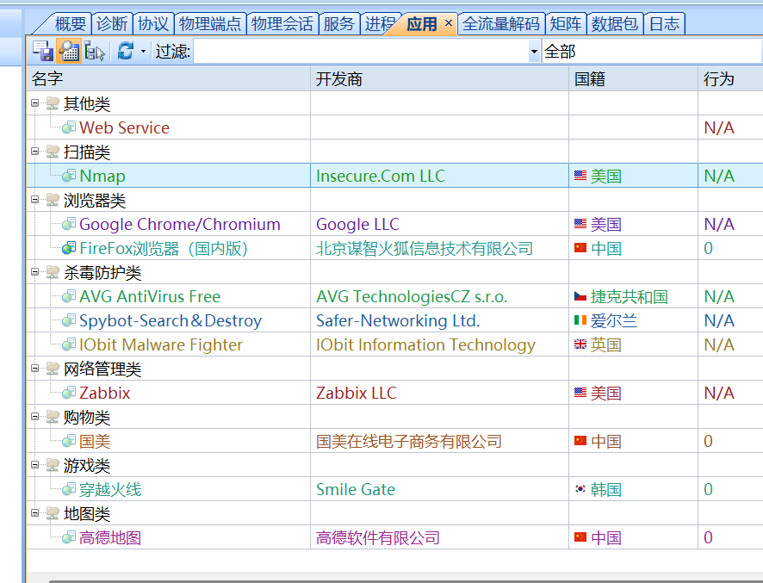Toggle the highlighted host-grid toolbar icon
Screen dimensions: 763x583
pos(69,51)
